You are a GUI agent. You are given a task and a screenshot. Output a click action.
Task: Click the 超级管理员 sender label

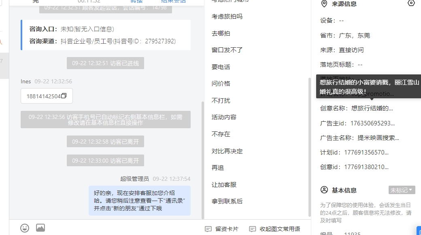134,179
